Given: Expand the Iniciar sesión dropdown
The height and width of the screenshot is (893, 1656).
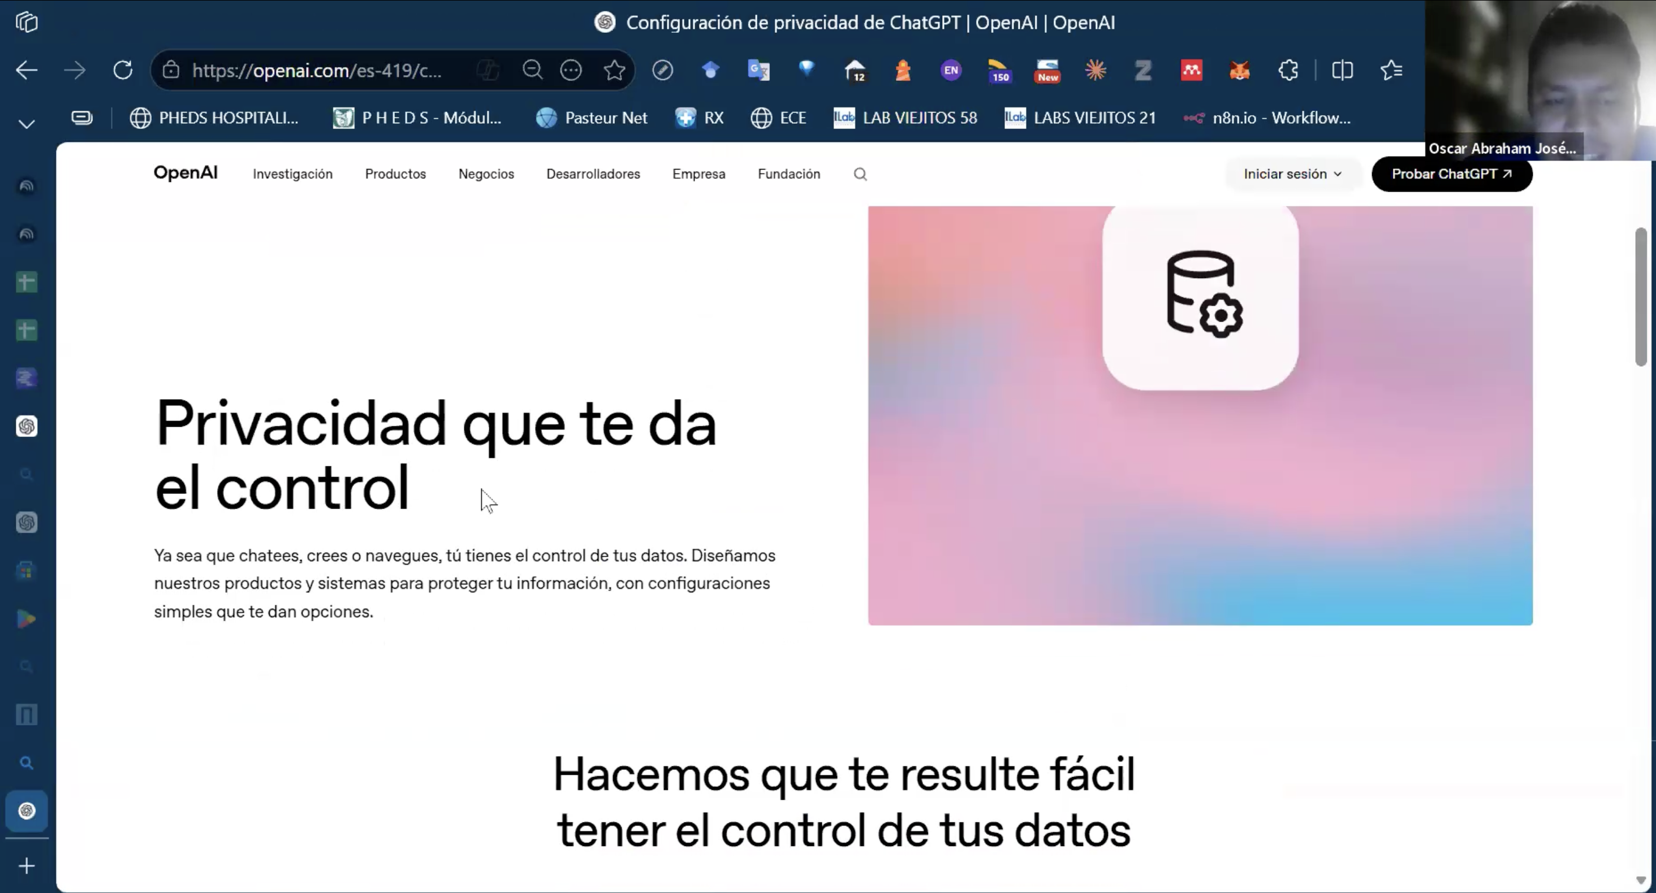Looking at the screenshot, I should tap(1292, 174).
